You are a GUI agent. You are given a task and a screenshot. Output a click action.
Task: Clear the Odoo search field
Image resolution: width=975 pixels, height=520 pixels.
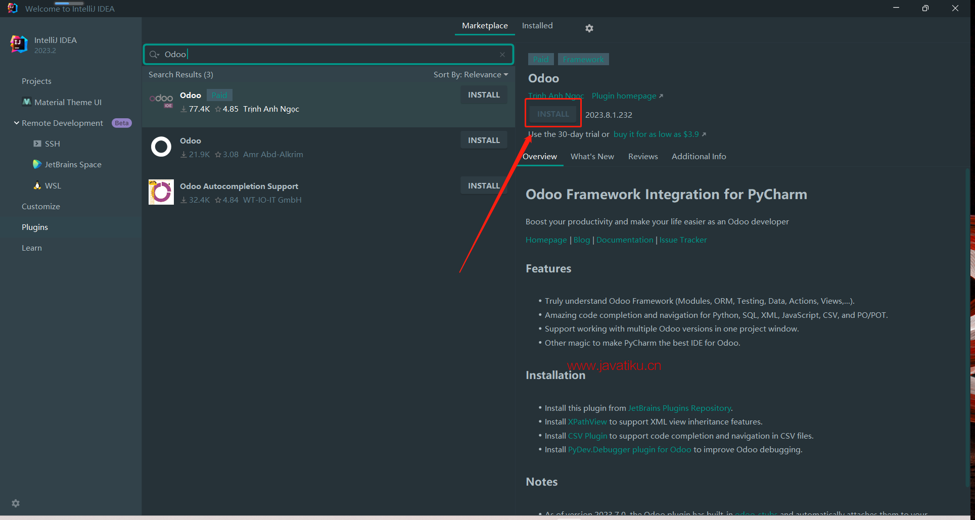pyautogui.click(x=502, y=55)
